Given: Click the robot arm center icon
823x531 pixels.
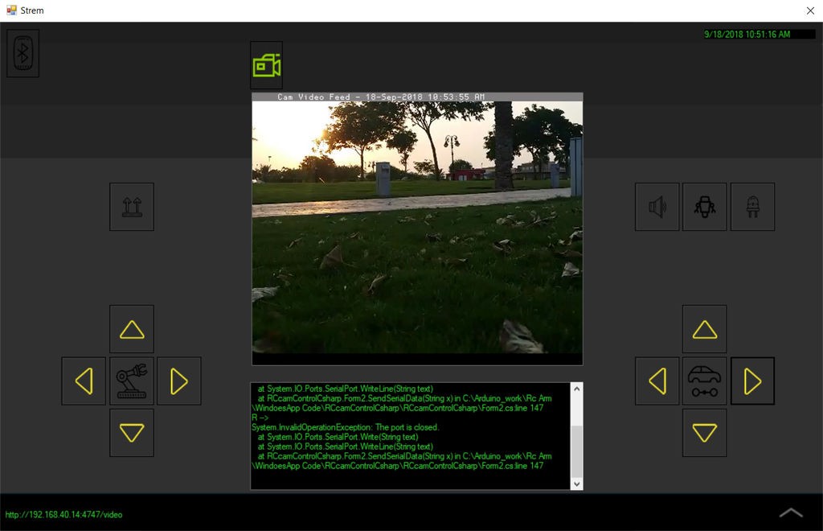Looking at the screenshot, I should (x=131, y=381).
